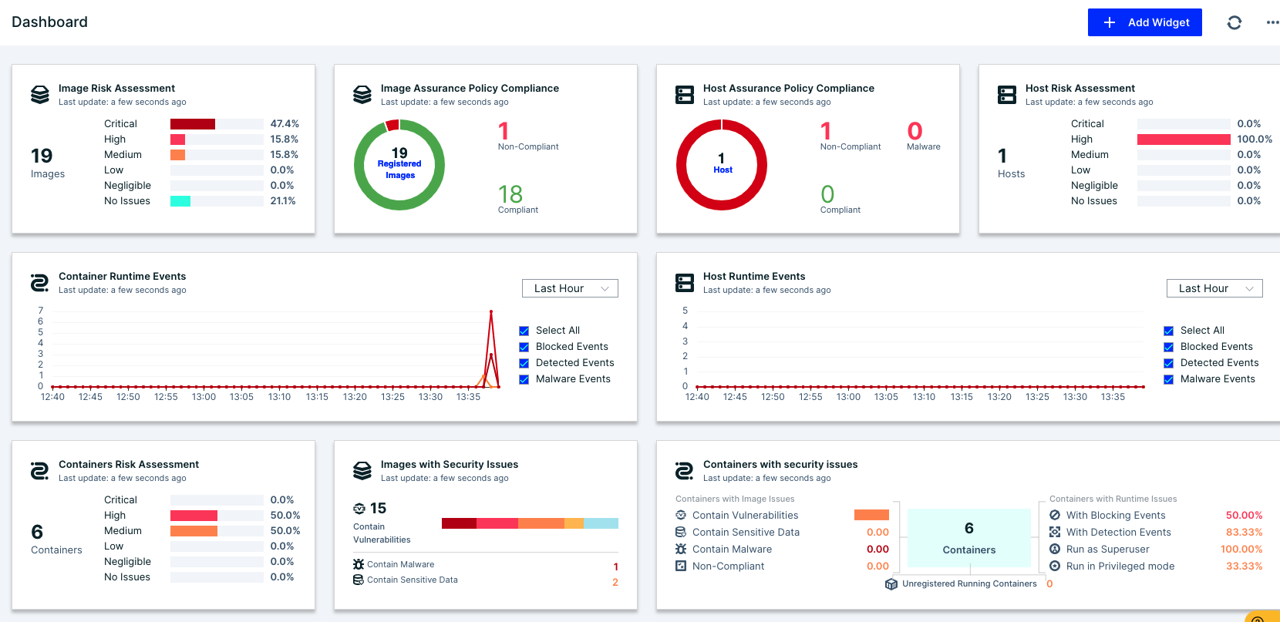Click the 6 Containers count in Risk Assessment
The height and width of the screenshot is (622, 1280).
point(37,533)
